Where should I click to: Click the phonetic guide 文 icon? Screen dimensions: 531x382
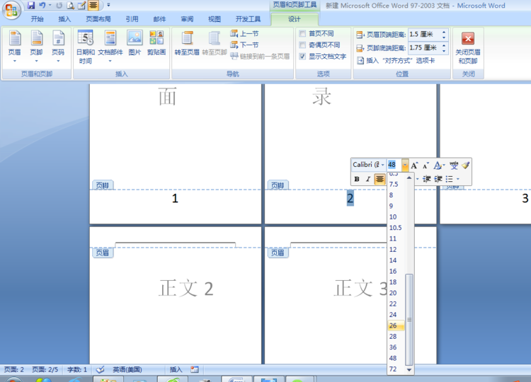tap(454, 165)
